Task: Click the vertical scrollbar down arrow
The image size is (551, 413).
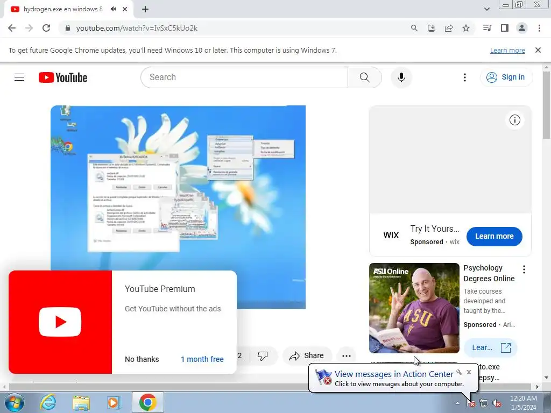Action: (x=547, y=378)
